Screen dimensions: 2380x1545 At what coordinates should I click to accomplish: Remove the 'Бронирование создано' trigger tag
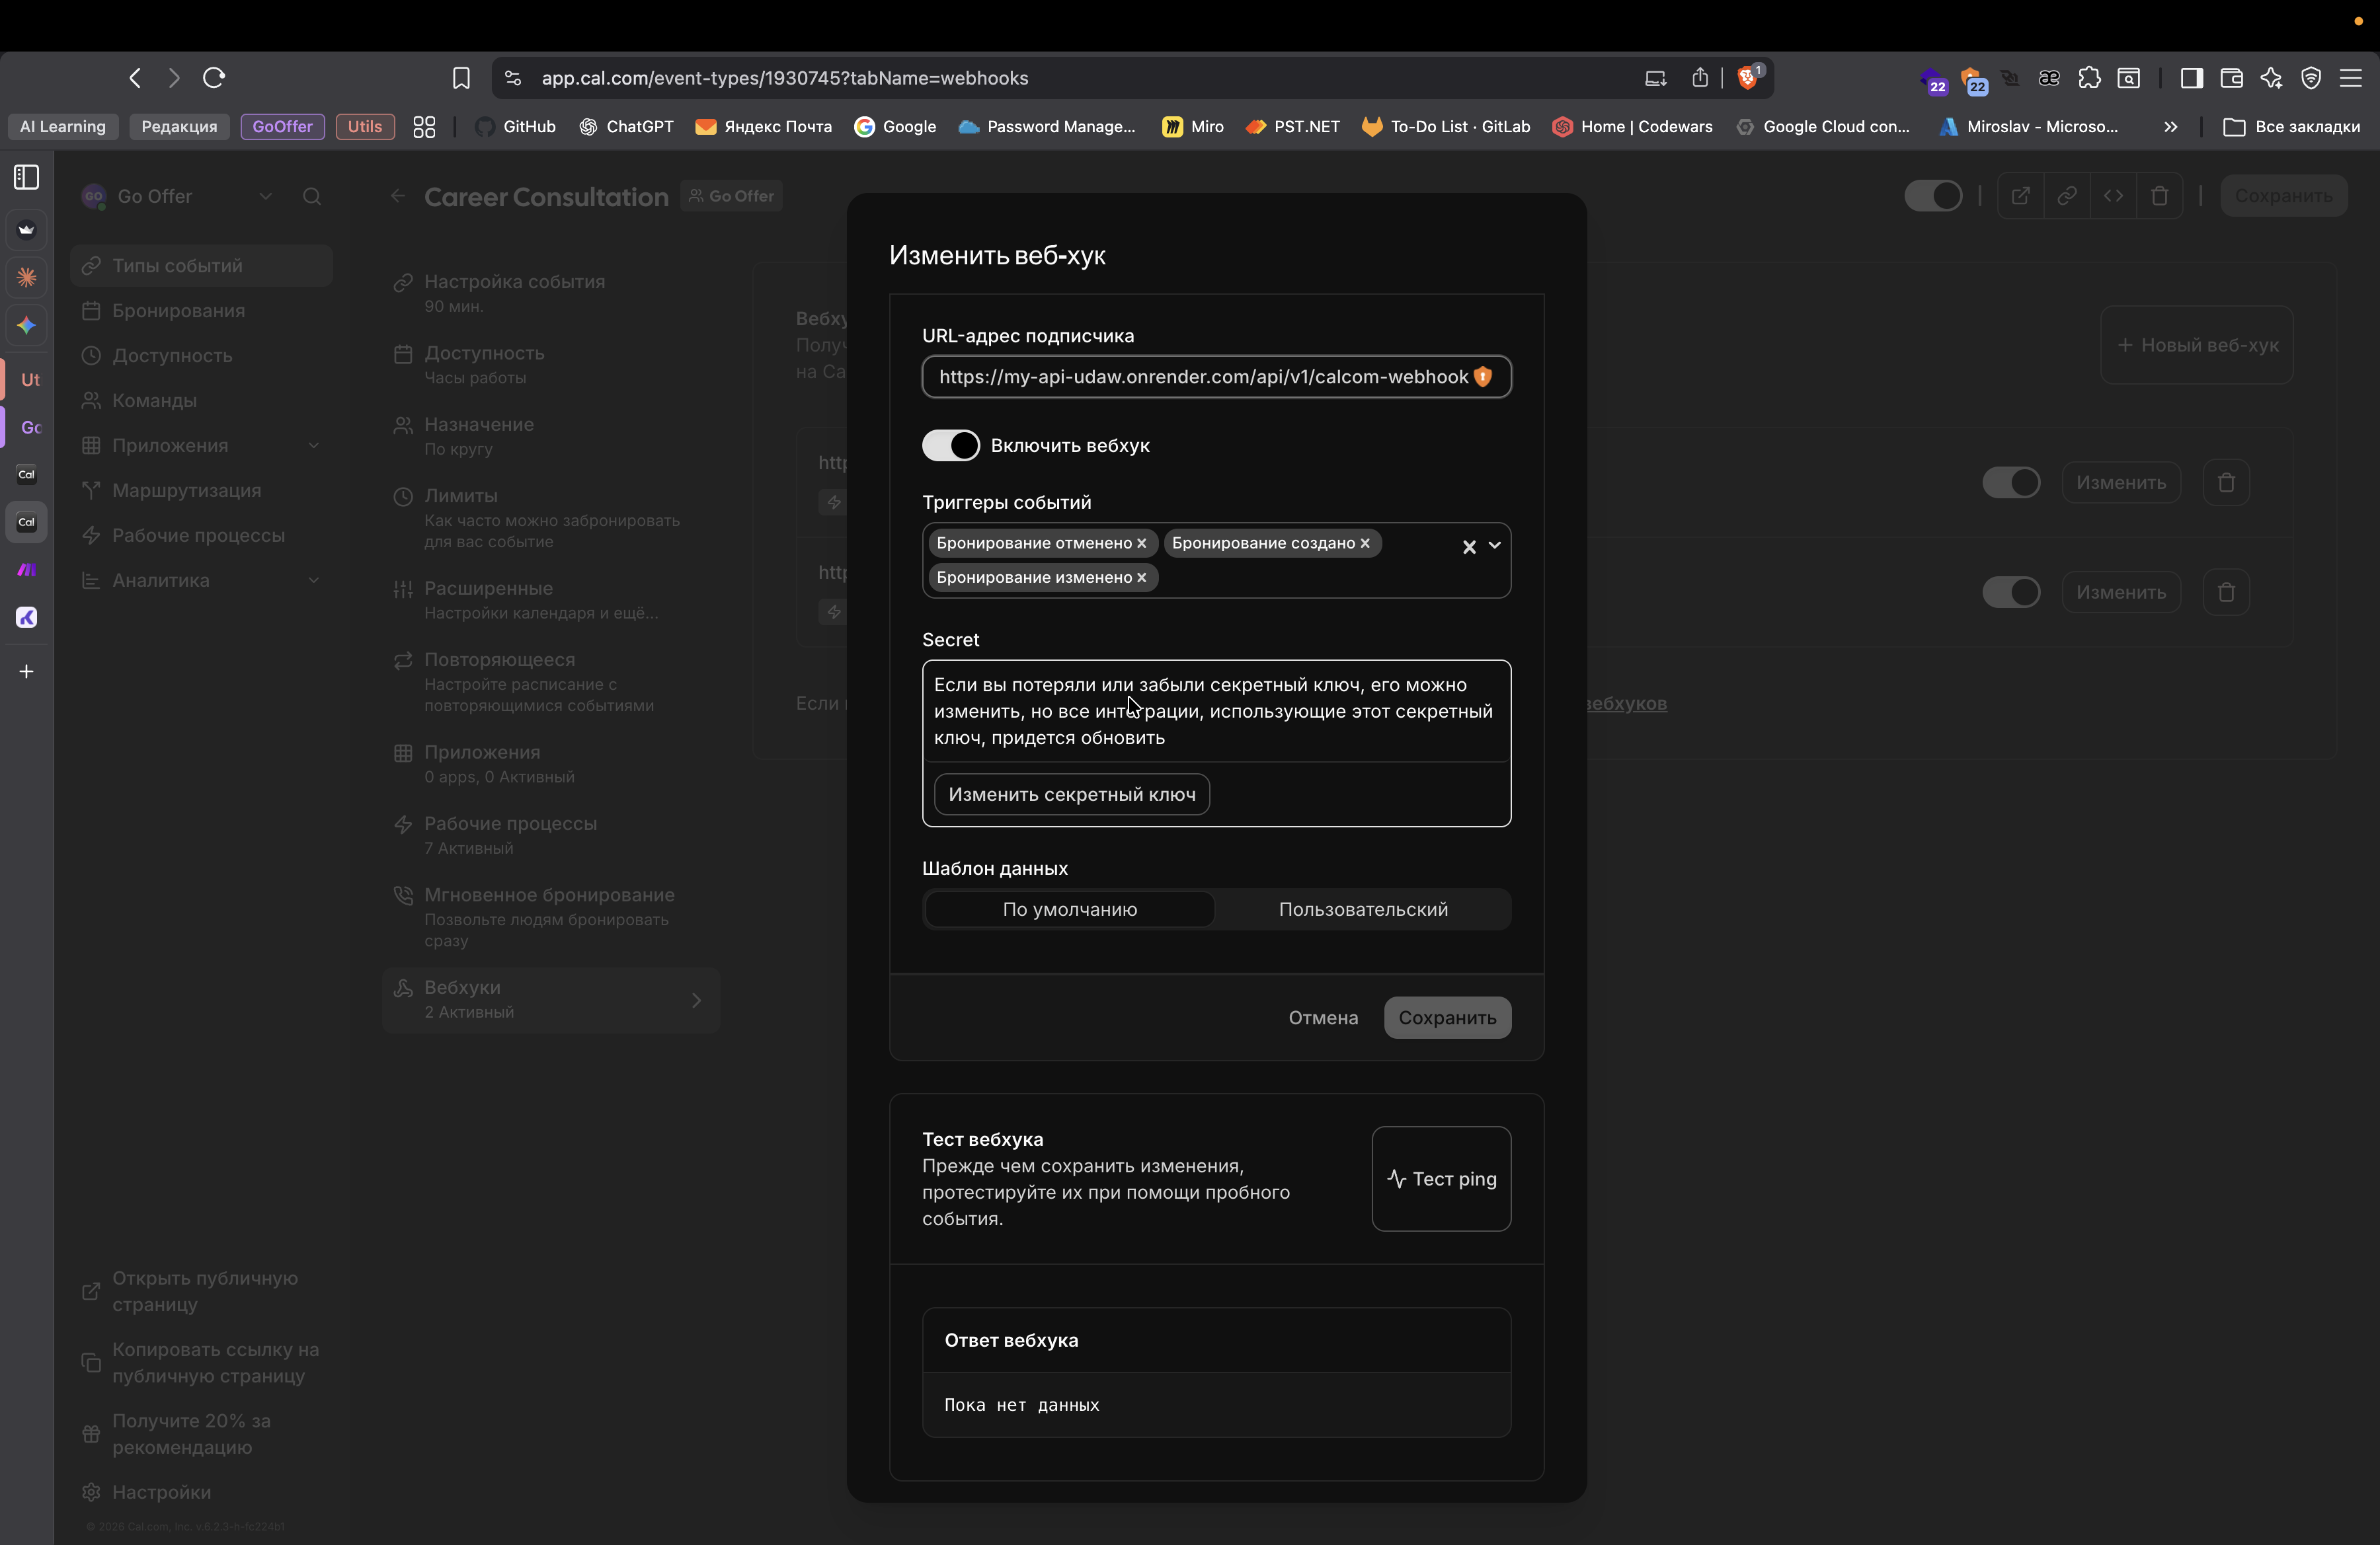(x=1365, y=544)
